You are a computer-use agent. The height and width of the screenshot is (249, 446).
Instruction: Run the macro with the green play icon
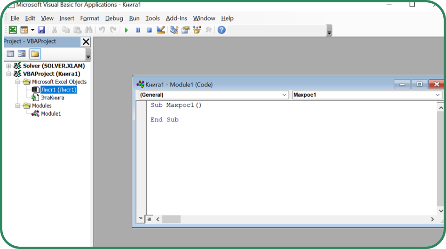(x=127, y=30)
